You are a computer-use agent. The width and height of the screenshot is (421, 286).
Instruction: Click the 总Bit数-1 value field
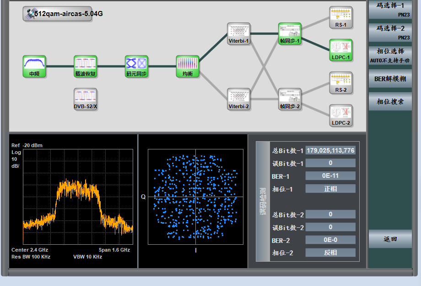[x=330, y=150]
